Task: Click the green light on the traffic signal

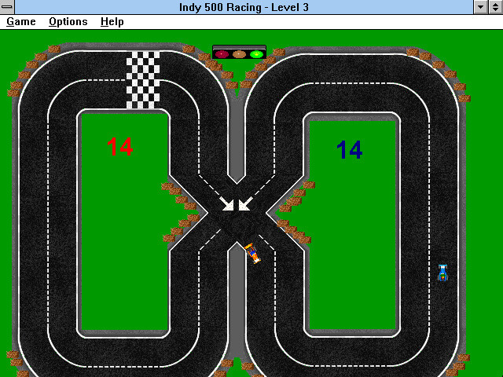Action: [256, 54]
